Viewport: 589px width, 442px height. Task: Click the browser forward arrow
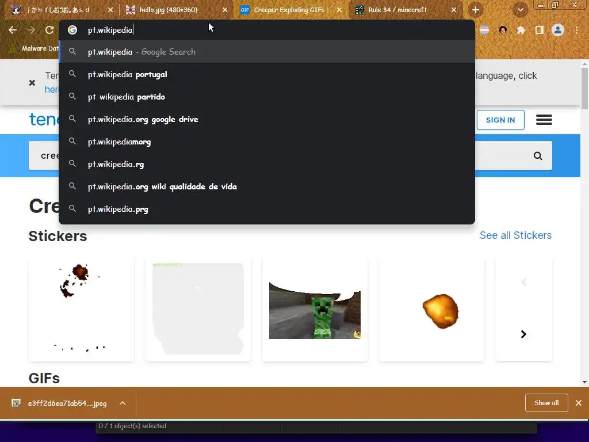(x=31, y=30)
